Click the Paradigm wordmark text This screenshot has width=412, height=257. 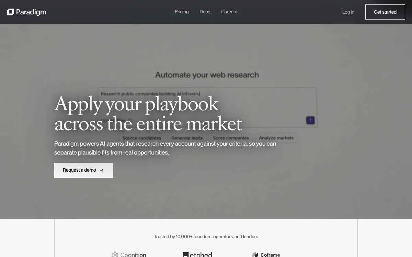[x=31, y=12]
